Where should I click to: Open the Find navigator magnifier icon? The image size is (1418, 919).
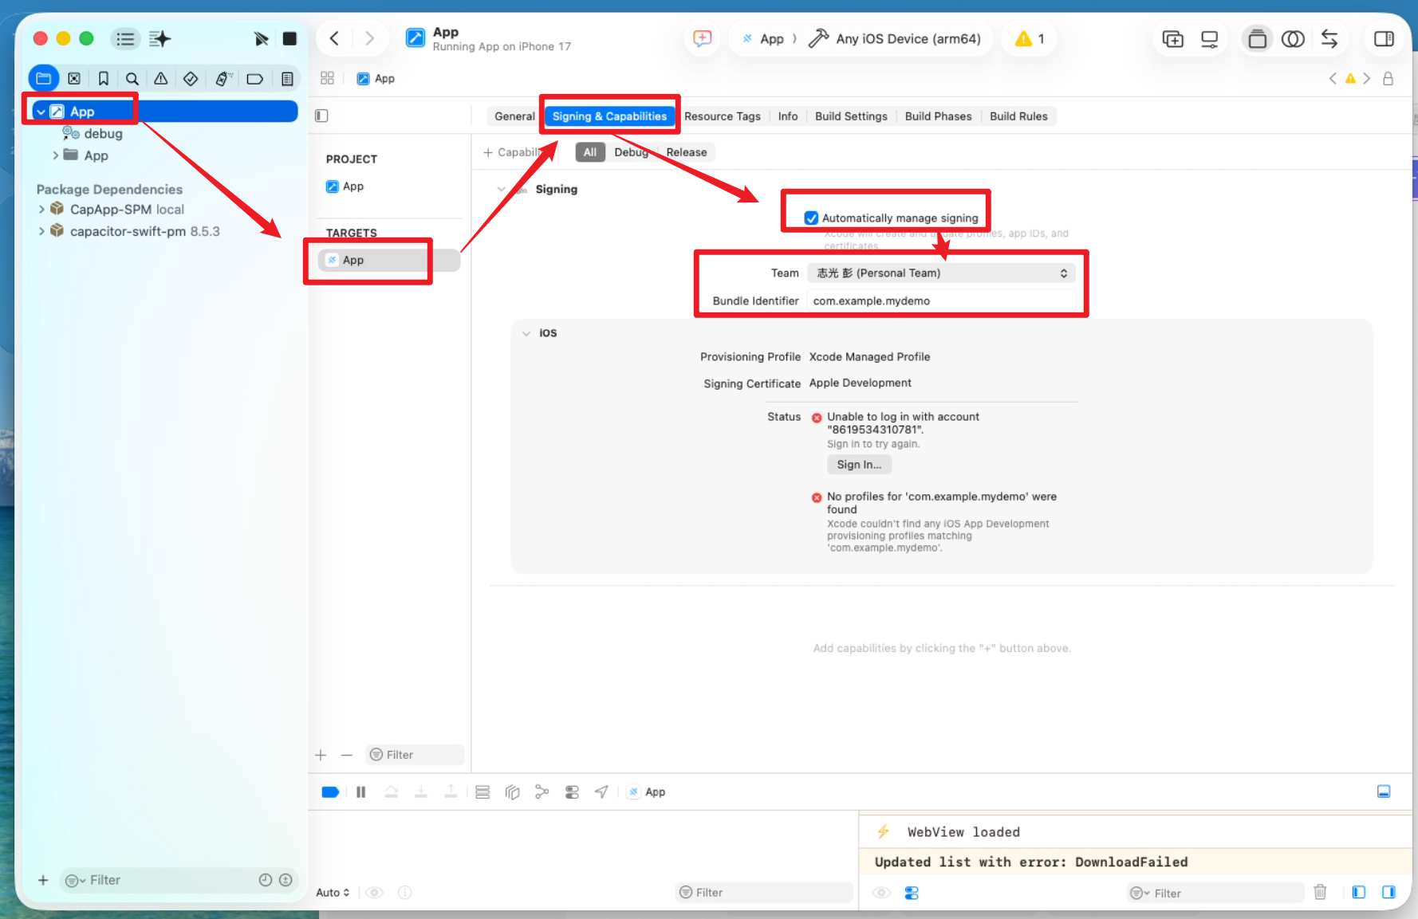pyautogui.click(x=132, y=78)
